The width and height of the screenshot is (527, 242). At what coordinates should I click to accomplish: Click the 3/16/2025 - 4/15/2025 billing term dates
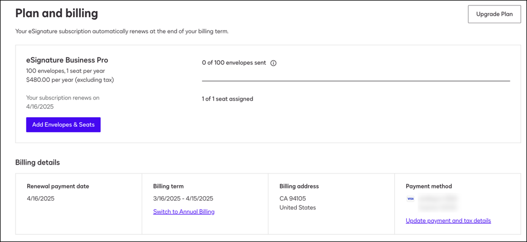(x=183, y=198)
